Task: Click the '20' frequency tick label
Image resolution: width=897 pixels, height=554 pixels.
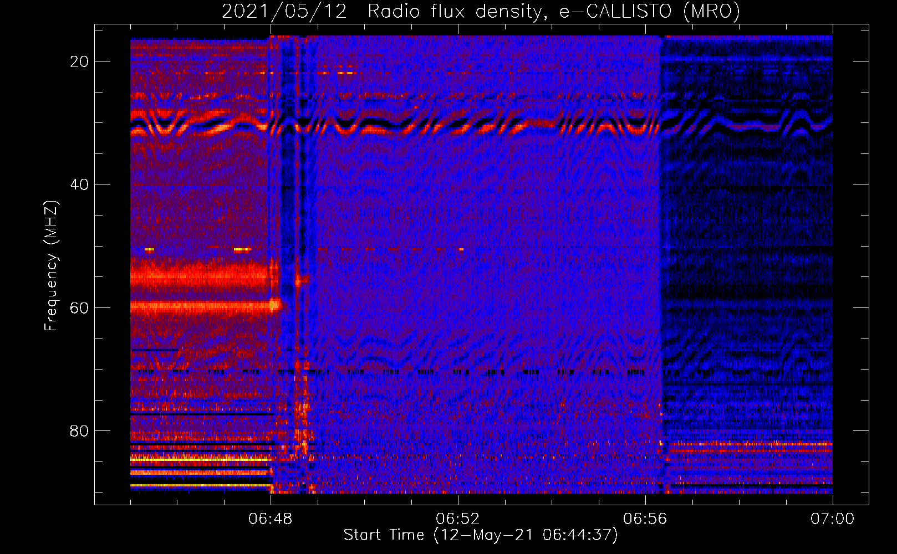Action: (x=80, y=61)
